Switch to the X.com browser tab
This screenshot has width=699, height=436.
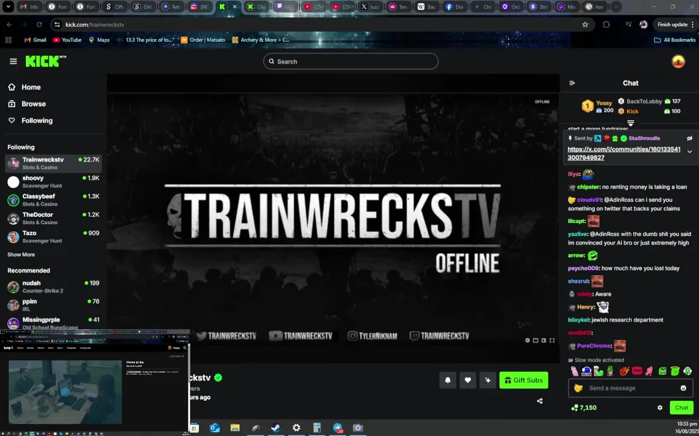coord(370,7)
